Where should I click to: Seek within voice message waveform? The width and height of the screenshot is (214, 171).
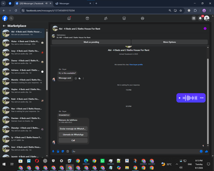[190, 98]
